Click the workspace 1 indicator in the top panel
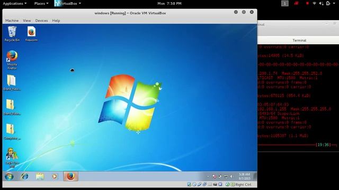This screenshot has width=339, height=190. [285, 4]
